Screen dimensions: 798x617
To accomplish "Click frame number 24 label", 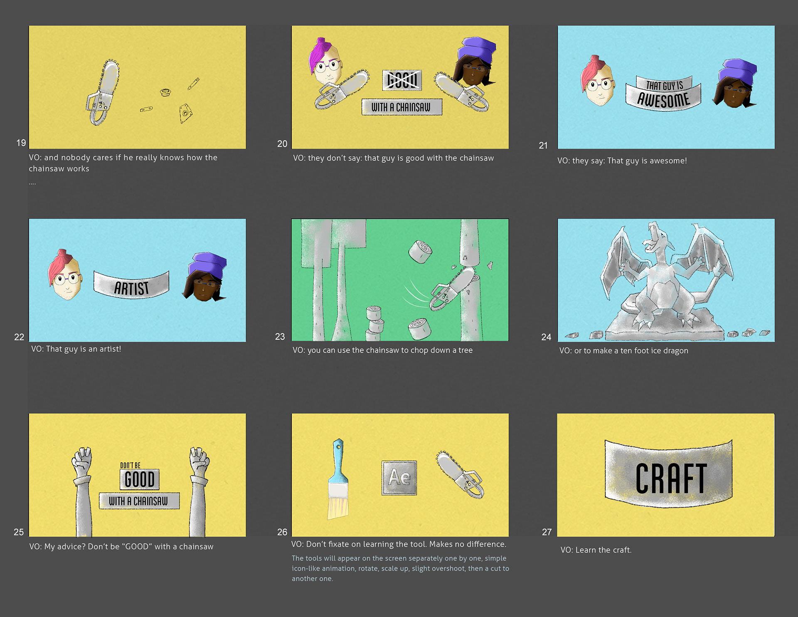I will coord(546,337).
